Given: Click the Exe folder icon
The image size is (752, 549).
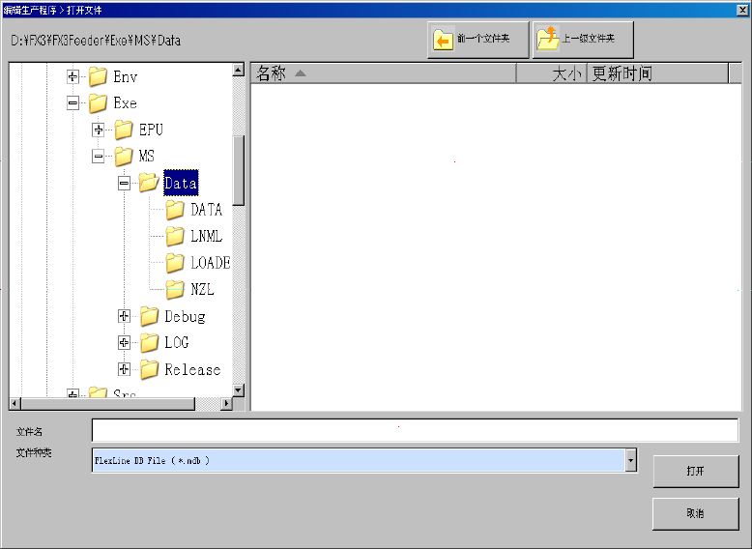Looking at the screenshot, I should 98,102.
